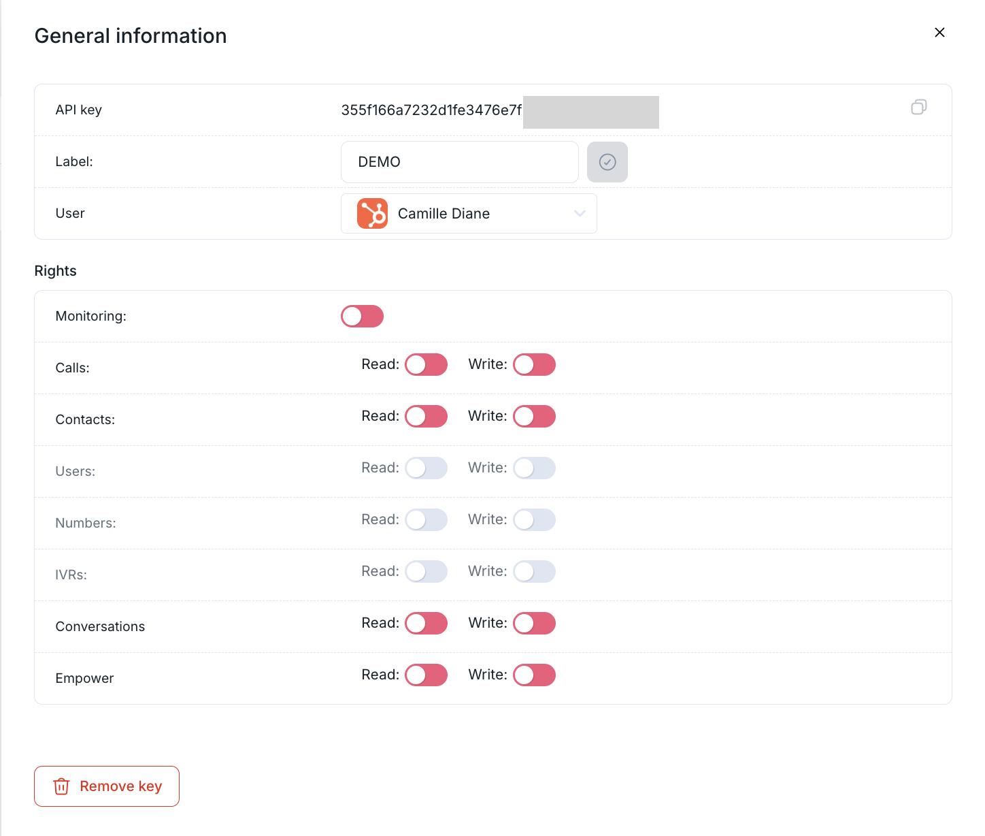Toggle Conversations Read permission
Screen dimensions: 985x836
pyautogui.click(x=426, y=624)
